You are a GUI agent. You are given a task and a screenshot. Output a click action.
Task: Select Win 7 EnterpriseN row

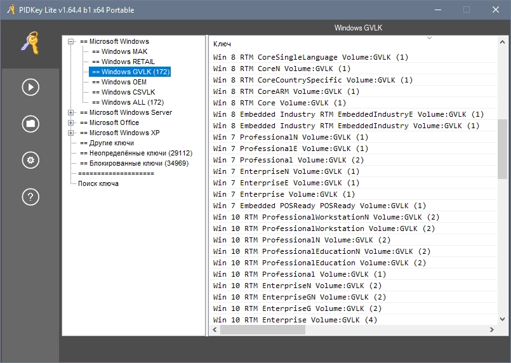pos(353,171)
